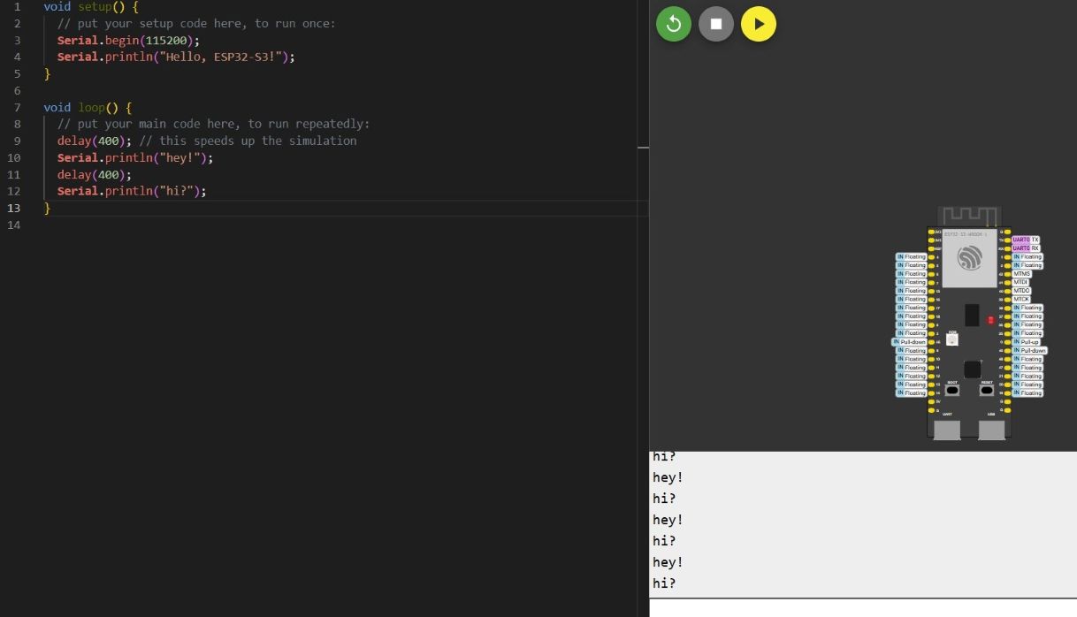
Task: Click the MTCK pin label
Action: [1021, 300]
